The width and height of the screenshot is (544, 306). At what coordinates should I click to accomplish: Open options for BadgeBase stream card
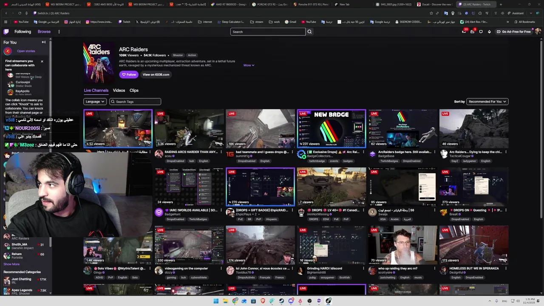(x=434, y=152)
